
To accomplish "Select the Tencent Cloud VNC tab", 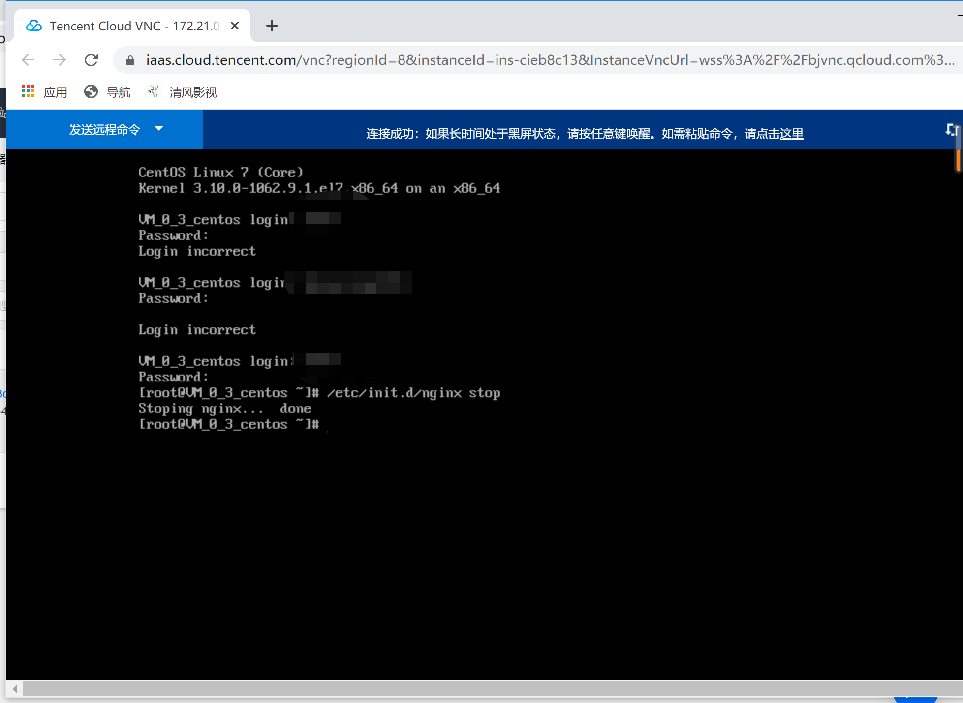I will click(133, 26).
